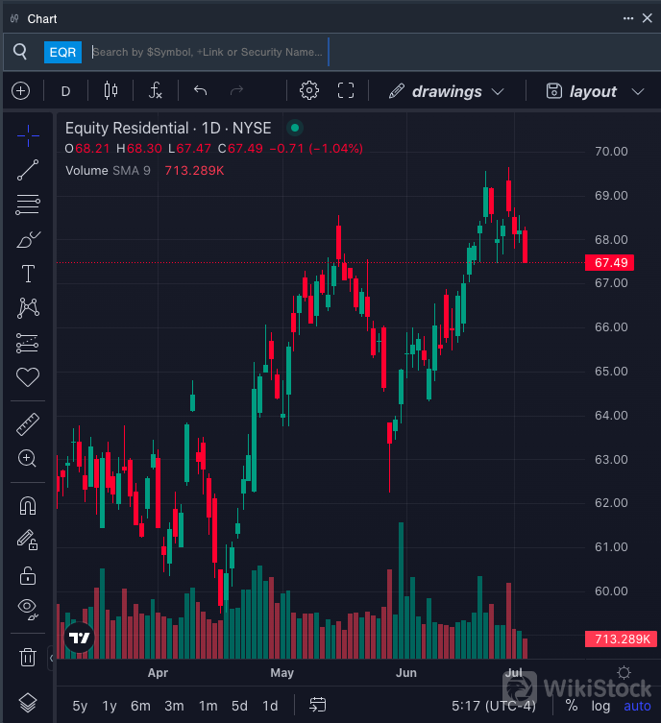Click the symbol search input field
Viewport: 661px width, 723px height.
[x=207, y=52]
